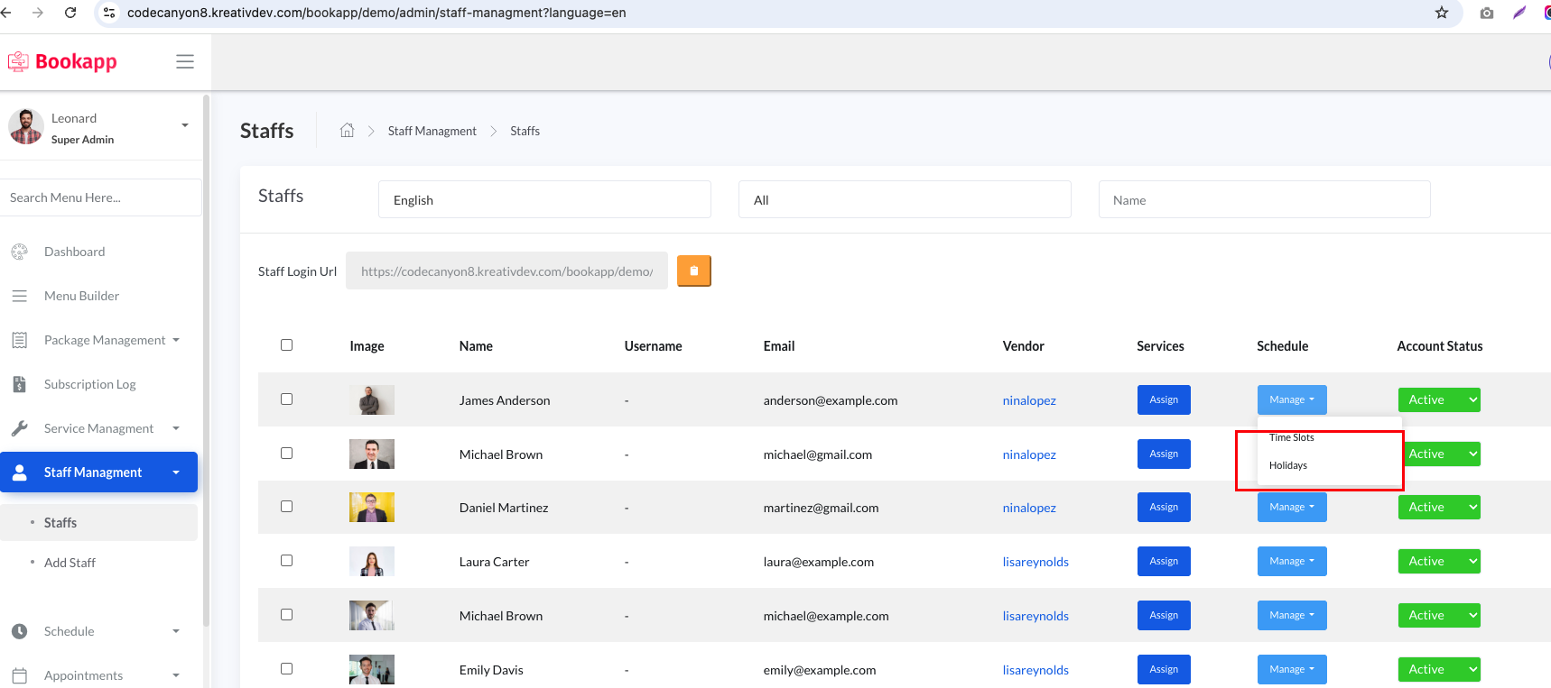The width and height of the screenshot is (1551, 688).
Task: Open lisareynolds vendor link for Emily Davis
Action: click(1036, 670)
